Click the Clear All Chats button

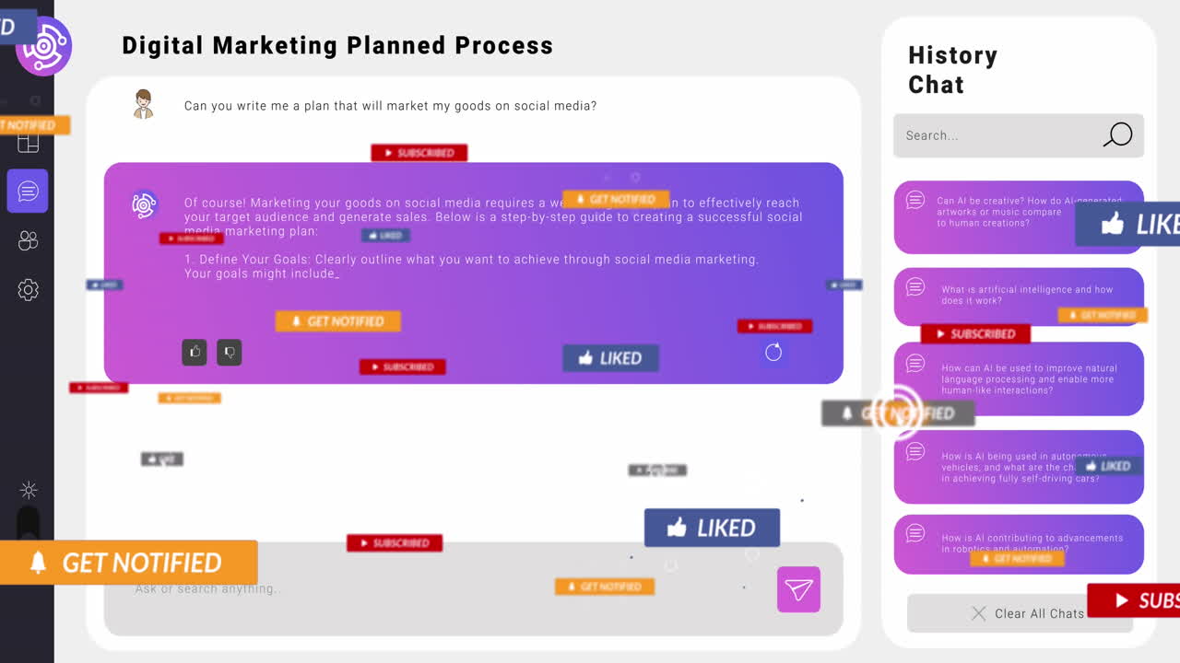click(x=1020, y=613)
